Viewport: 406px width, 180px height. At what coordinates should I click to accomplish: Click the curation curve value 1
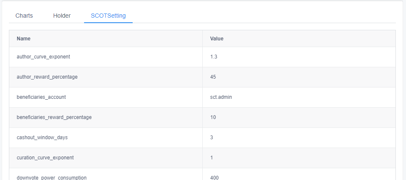point(212,158)
